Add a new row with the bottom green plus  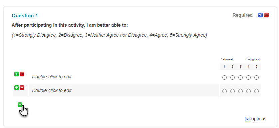coord(20,105)
